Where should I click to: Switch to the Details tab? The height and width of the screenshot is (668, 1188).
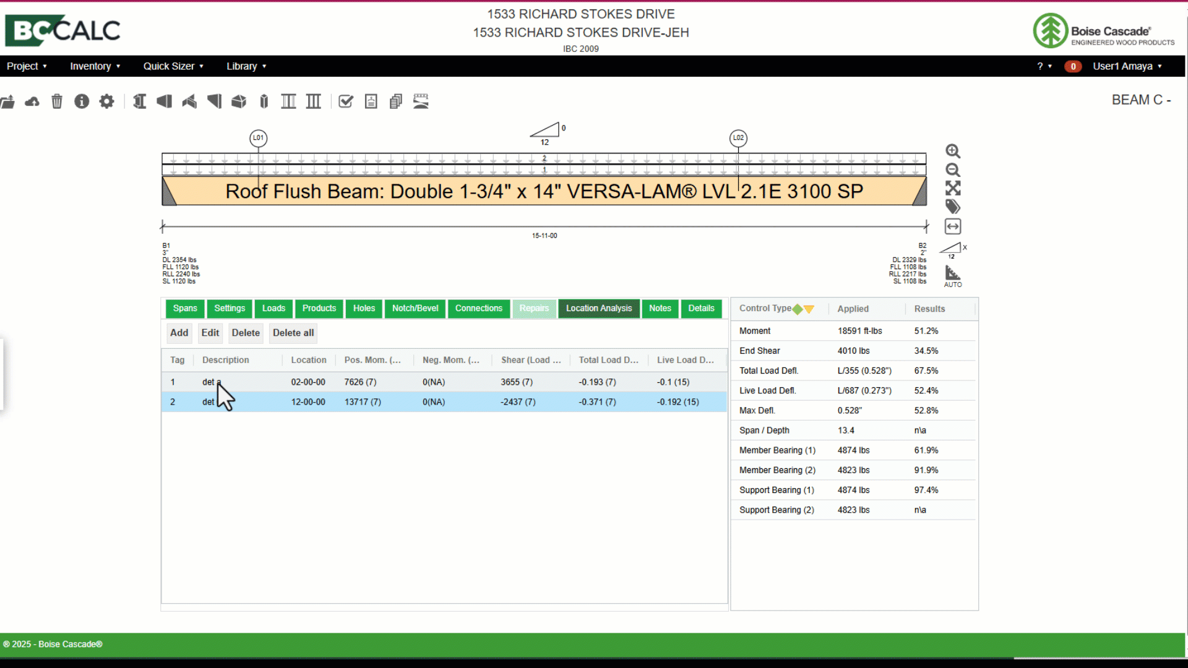click(x=701, y=308)
